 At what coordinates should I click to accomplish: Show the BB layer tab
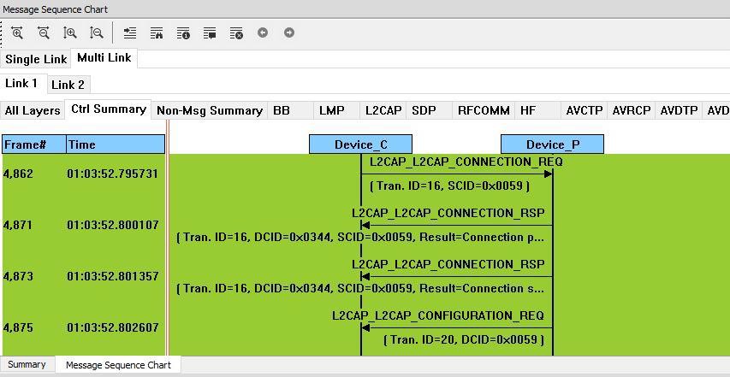click(x=290, y=110)
